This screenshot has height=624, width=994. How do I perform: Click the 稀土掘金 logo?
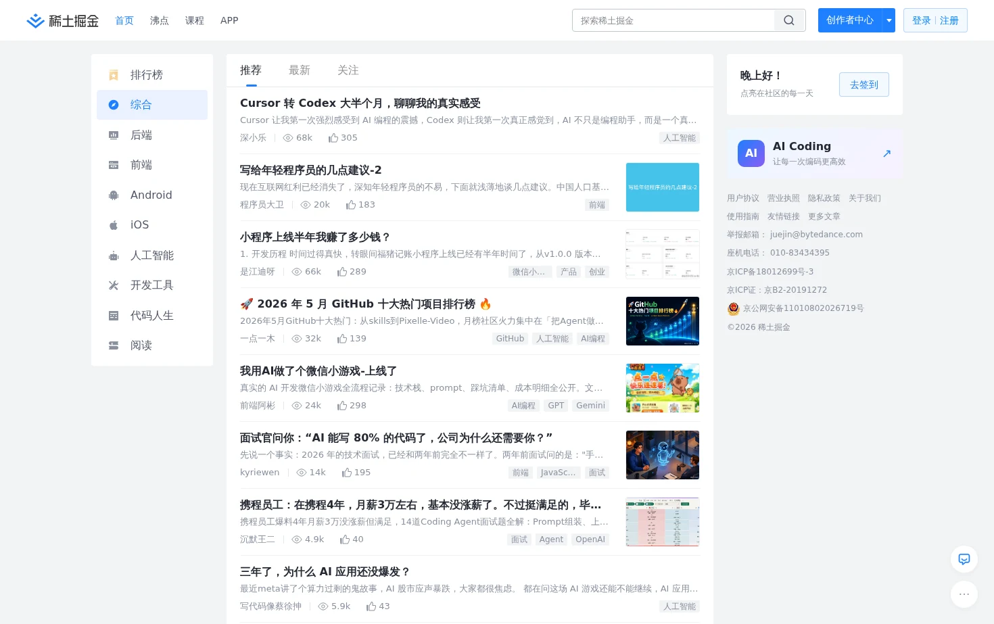(x=62, y=21)
